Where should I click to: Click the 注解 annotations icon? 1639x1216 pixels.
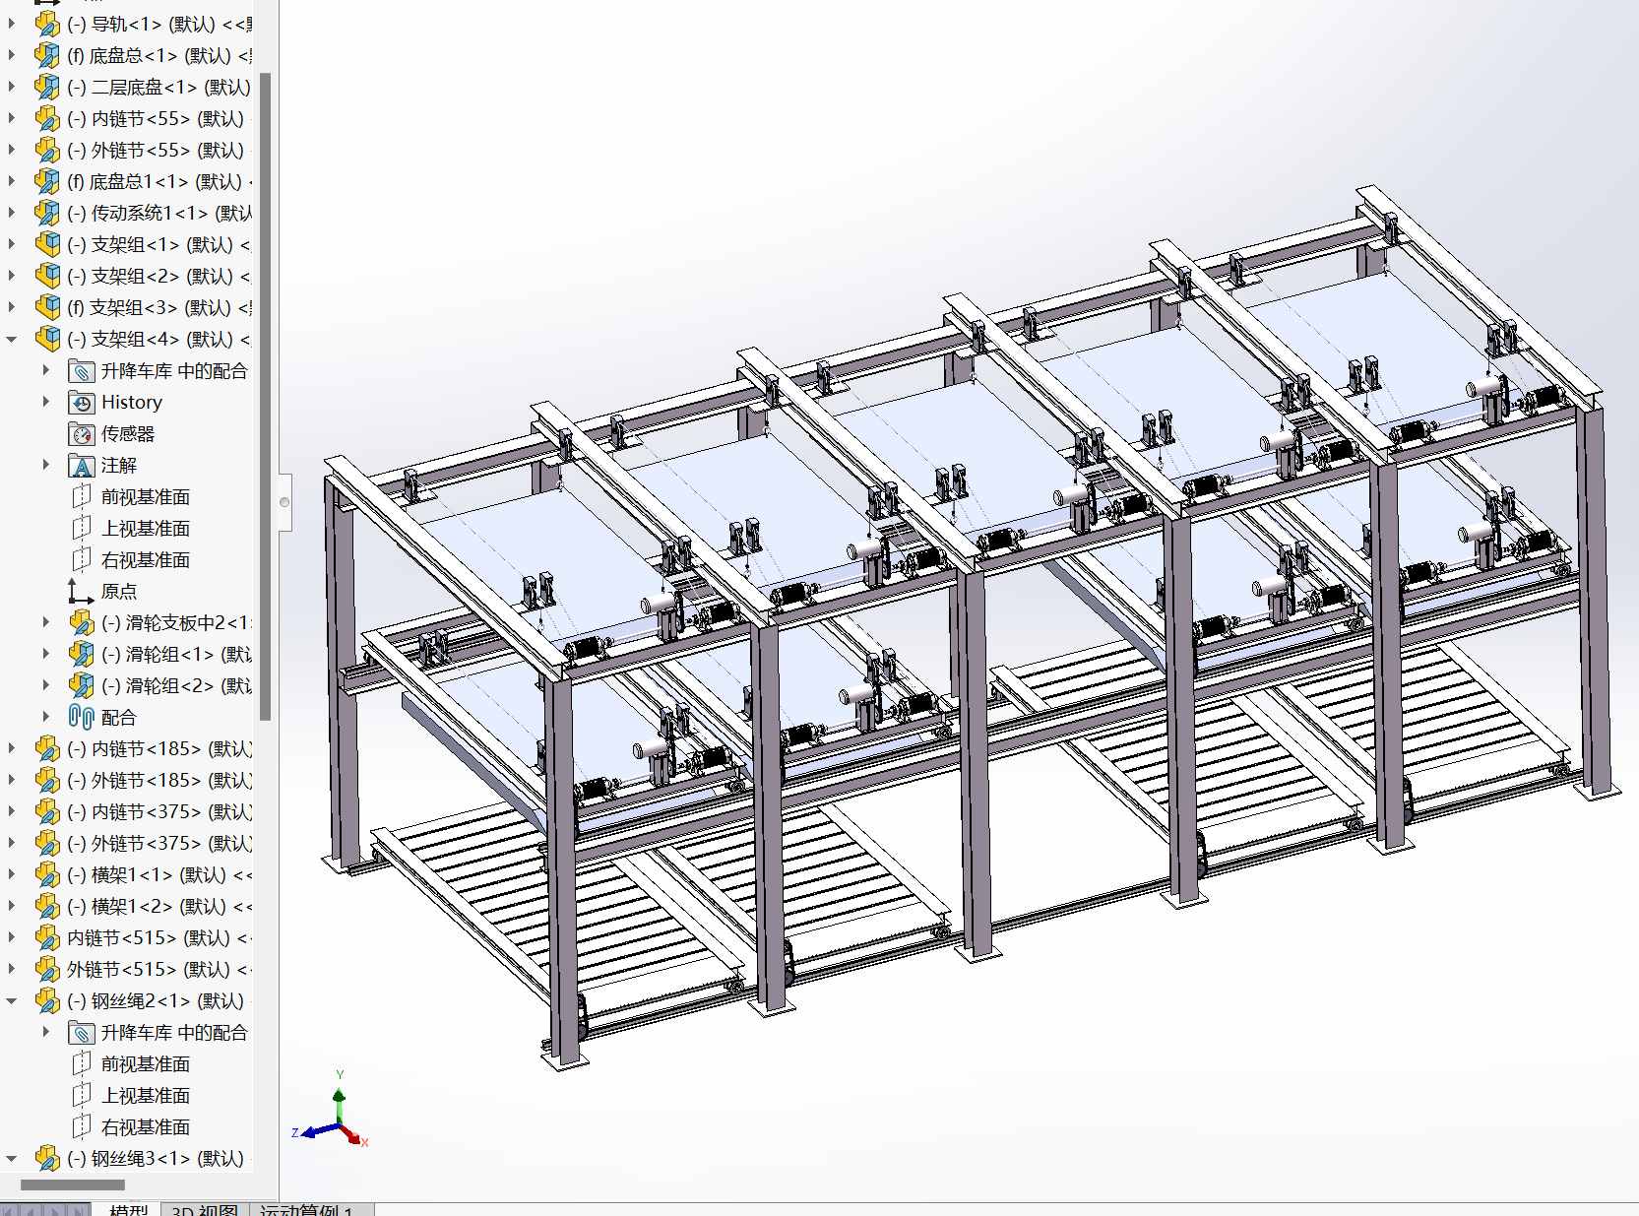click(x=82, y=466)
